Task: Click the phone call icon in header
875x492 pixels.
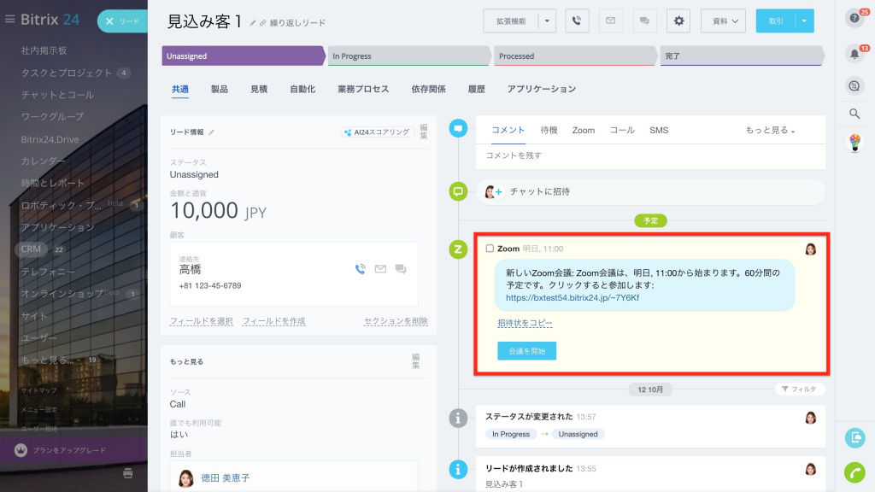Action: pos(577,21)
